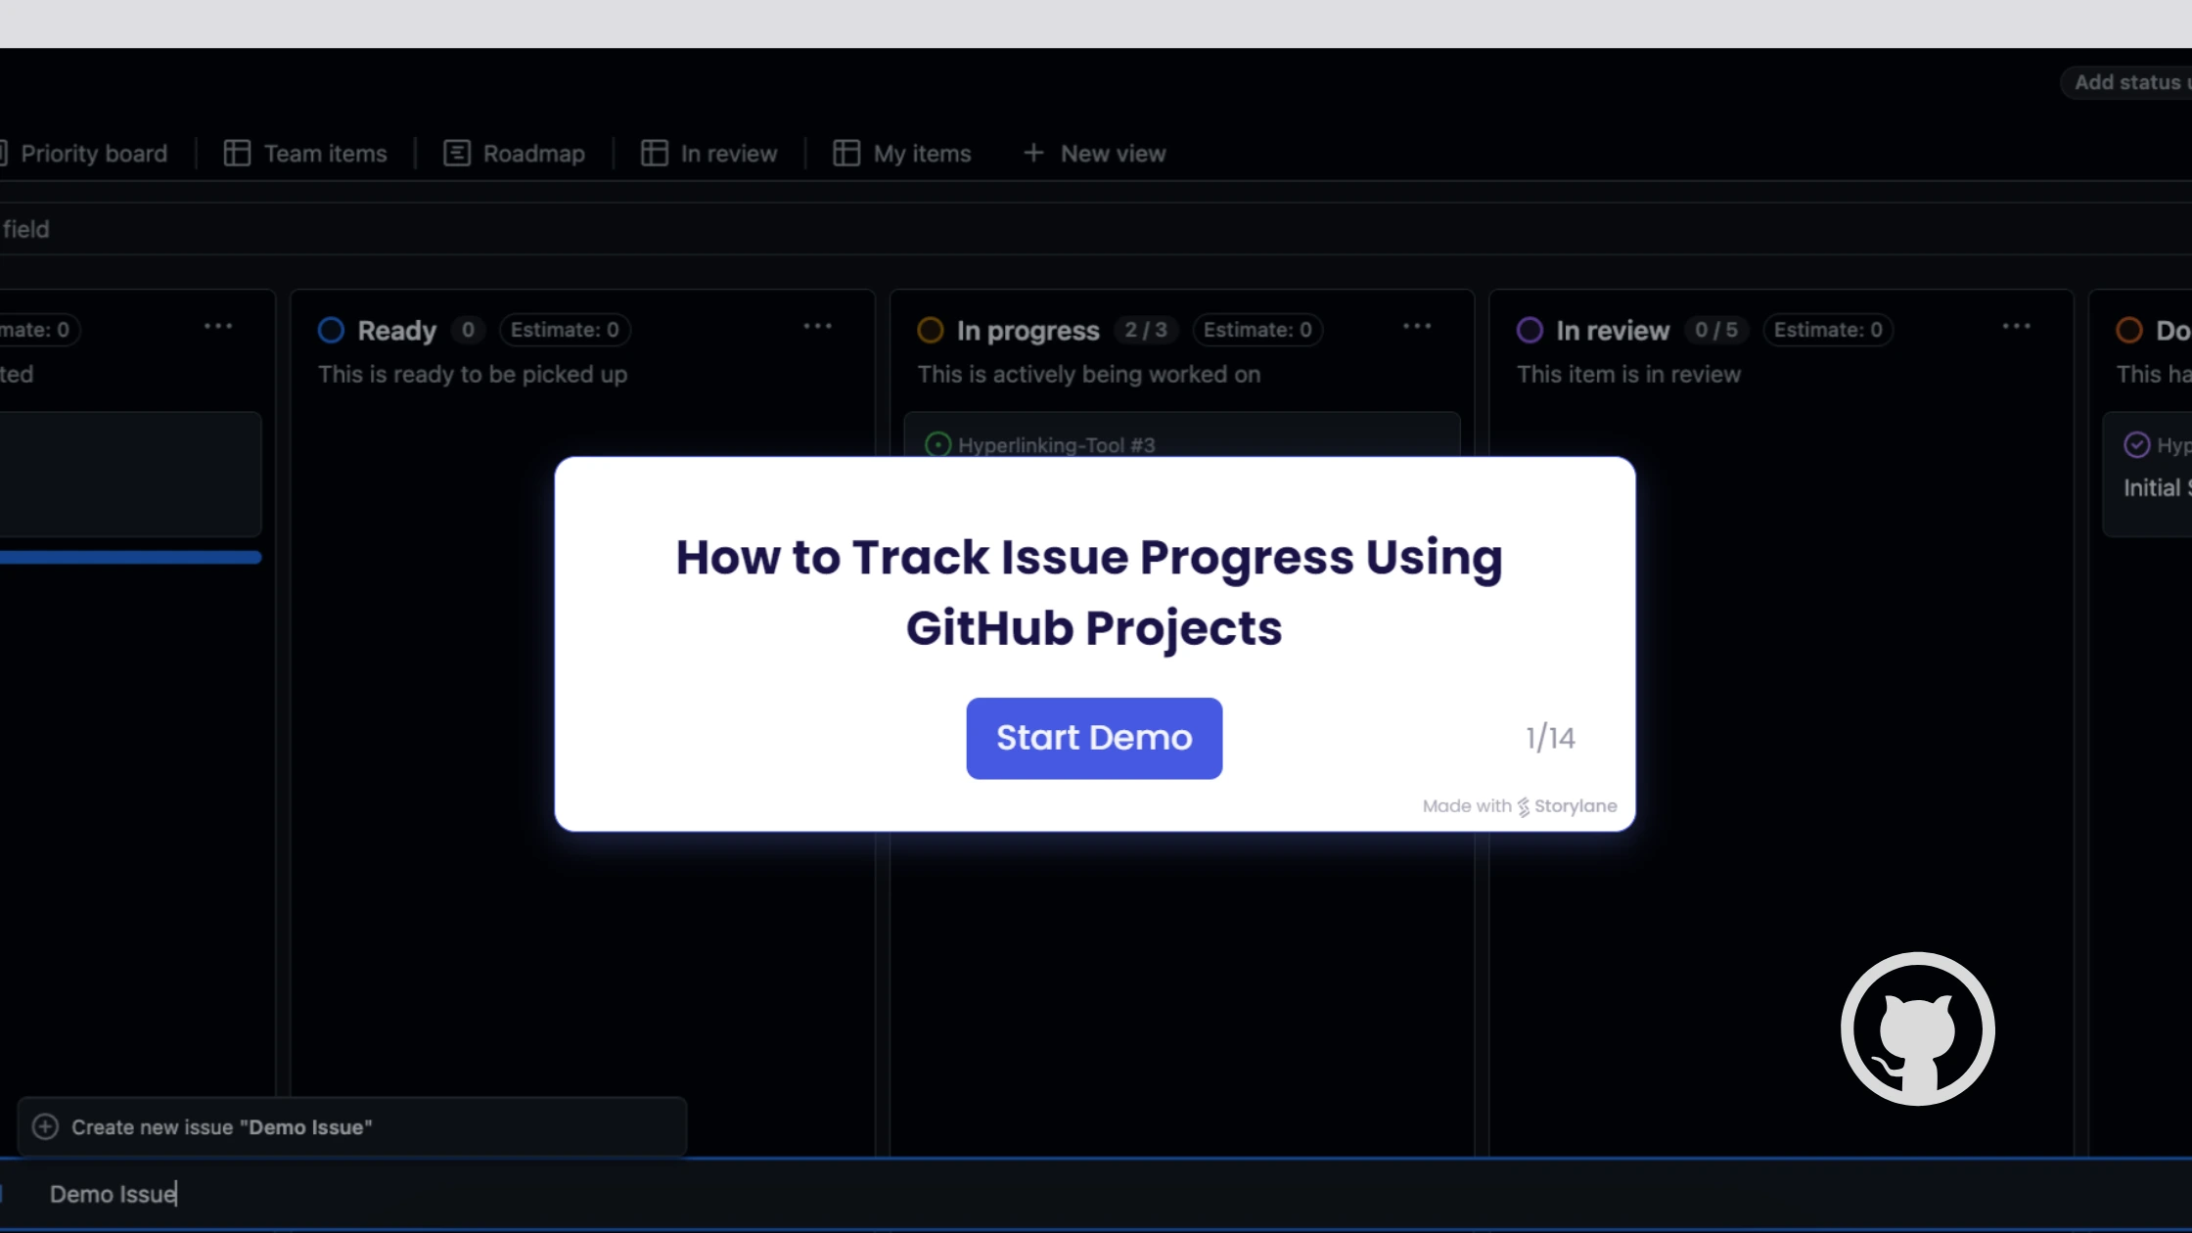Click the plus icon next to New view
The height and width of the screenshot is (1233, 2192).
point(1032,153)
